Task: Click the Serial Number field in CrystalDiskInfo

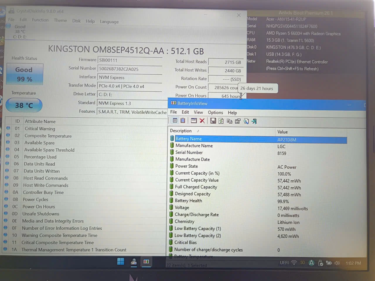Action: point(130,69)
